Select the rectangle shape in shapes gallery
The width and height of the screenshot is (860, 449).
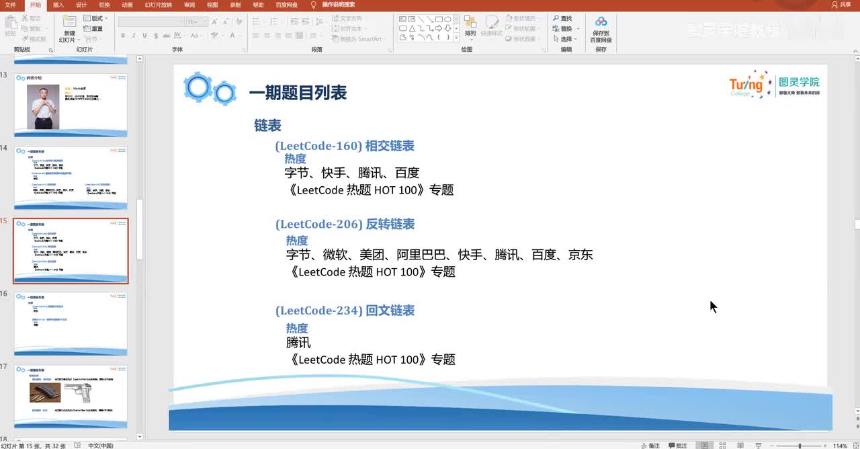439,19
